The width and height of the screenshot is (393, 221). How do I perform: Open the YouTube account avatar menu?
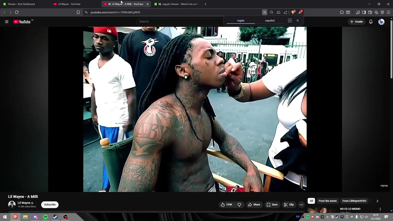tap(381, 21)
